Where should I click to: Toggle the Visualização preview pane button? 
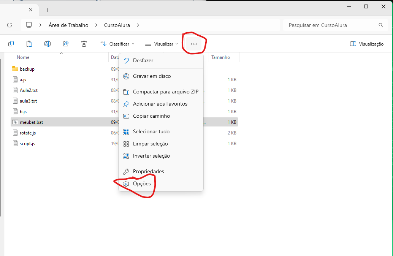[367, 44]
